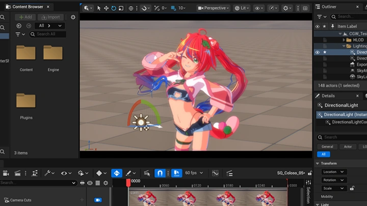Image resolution: width=367 pixels, height=206 pixels.
Task: Select the Actor filter in Details
Action: tap(348, 146)
